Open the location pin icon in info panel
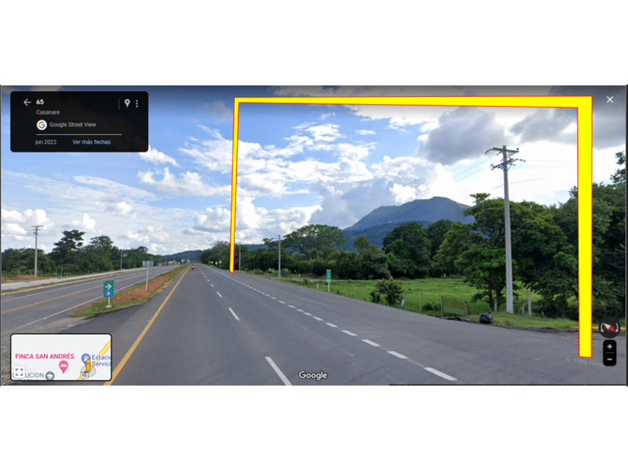628x471 pixels. (x=127, y=103)
